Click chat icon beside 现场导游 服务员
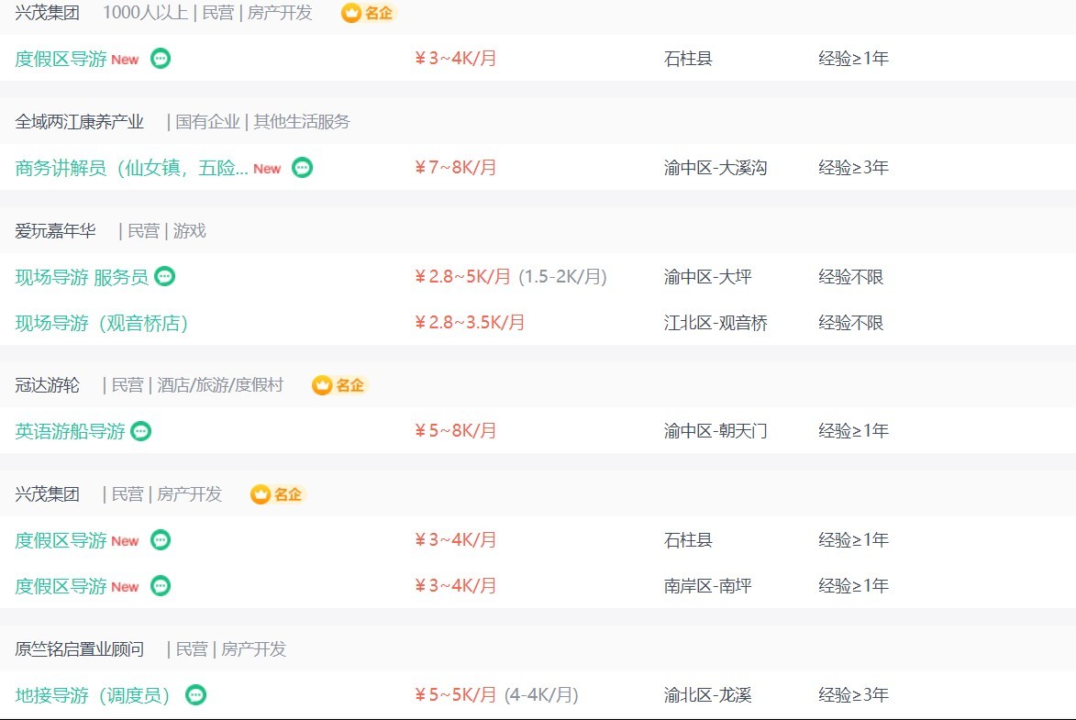Viewport: 1076px width, 720px height. [x=165, y=276]
